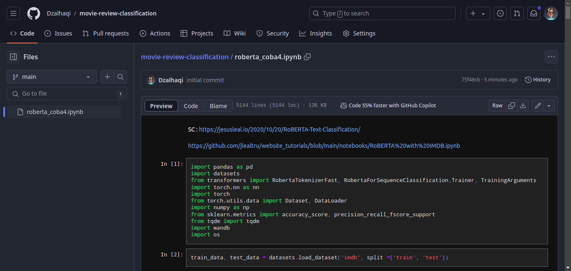
Task: Switch to the Blame tab
Action: tap(218, 106)
